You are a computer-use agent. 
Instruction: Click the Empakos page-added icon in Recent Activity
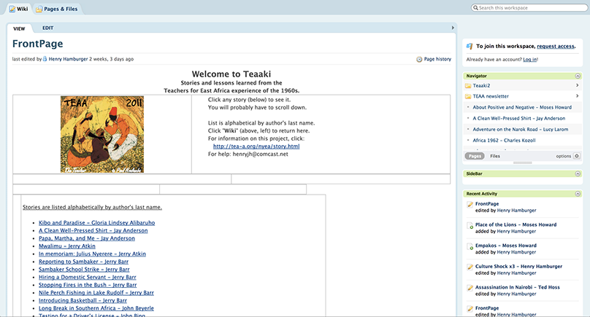click(470, 246)
